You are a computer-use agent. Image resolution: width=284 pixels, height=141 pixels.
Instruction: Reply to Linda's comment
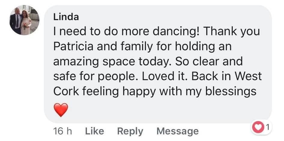[x=130, y=131]
